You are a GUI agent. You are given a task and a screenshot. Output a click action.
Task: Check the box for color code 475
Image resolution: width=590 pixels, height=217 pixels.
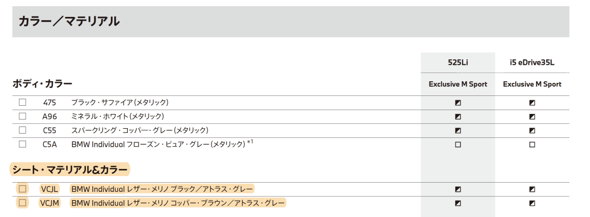22,102
